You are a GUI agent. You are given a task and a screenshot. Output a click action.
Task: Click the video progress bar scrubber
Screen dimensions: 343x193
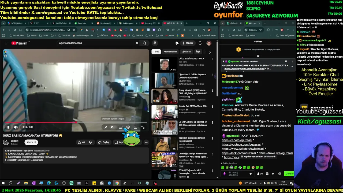tap(76, 122)
